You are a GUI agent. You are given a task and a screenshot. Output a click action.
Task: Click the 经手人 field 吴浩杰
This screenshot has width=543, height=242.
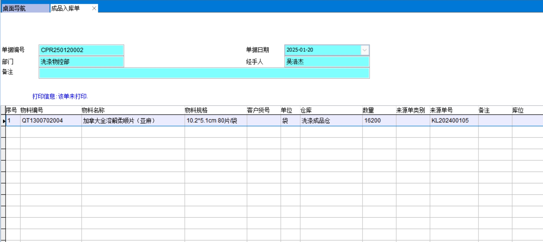(x=327, y=62)
